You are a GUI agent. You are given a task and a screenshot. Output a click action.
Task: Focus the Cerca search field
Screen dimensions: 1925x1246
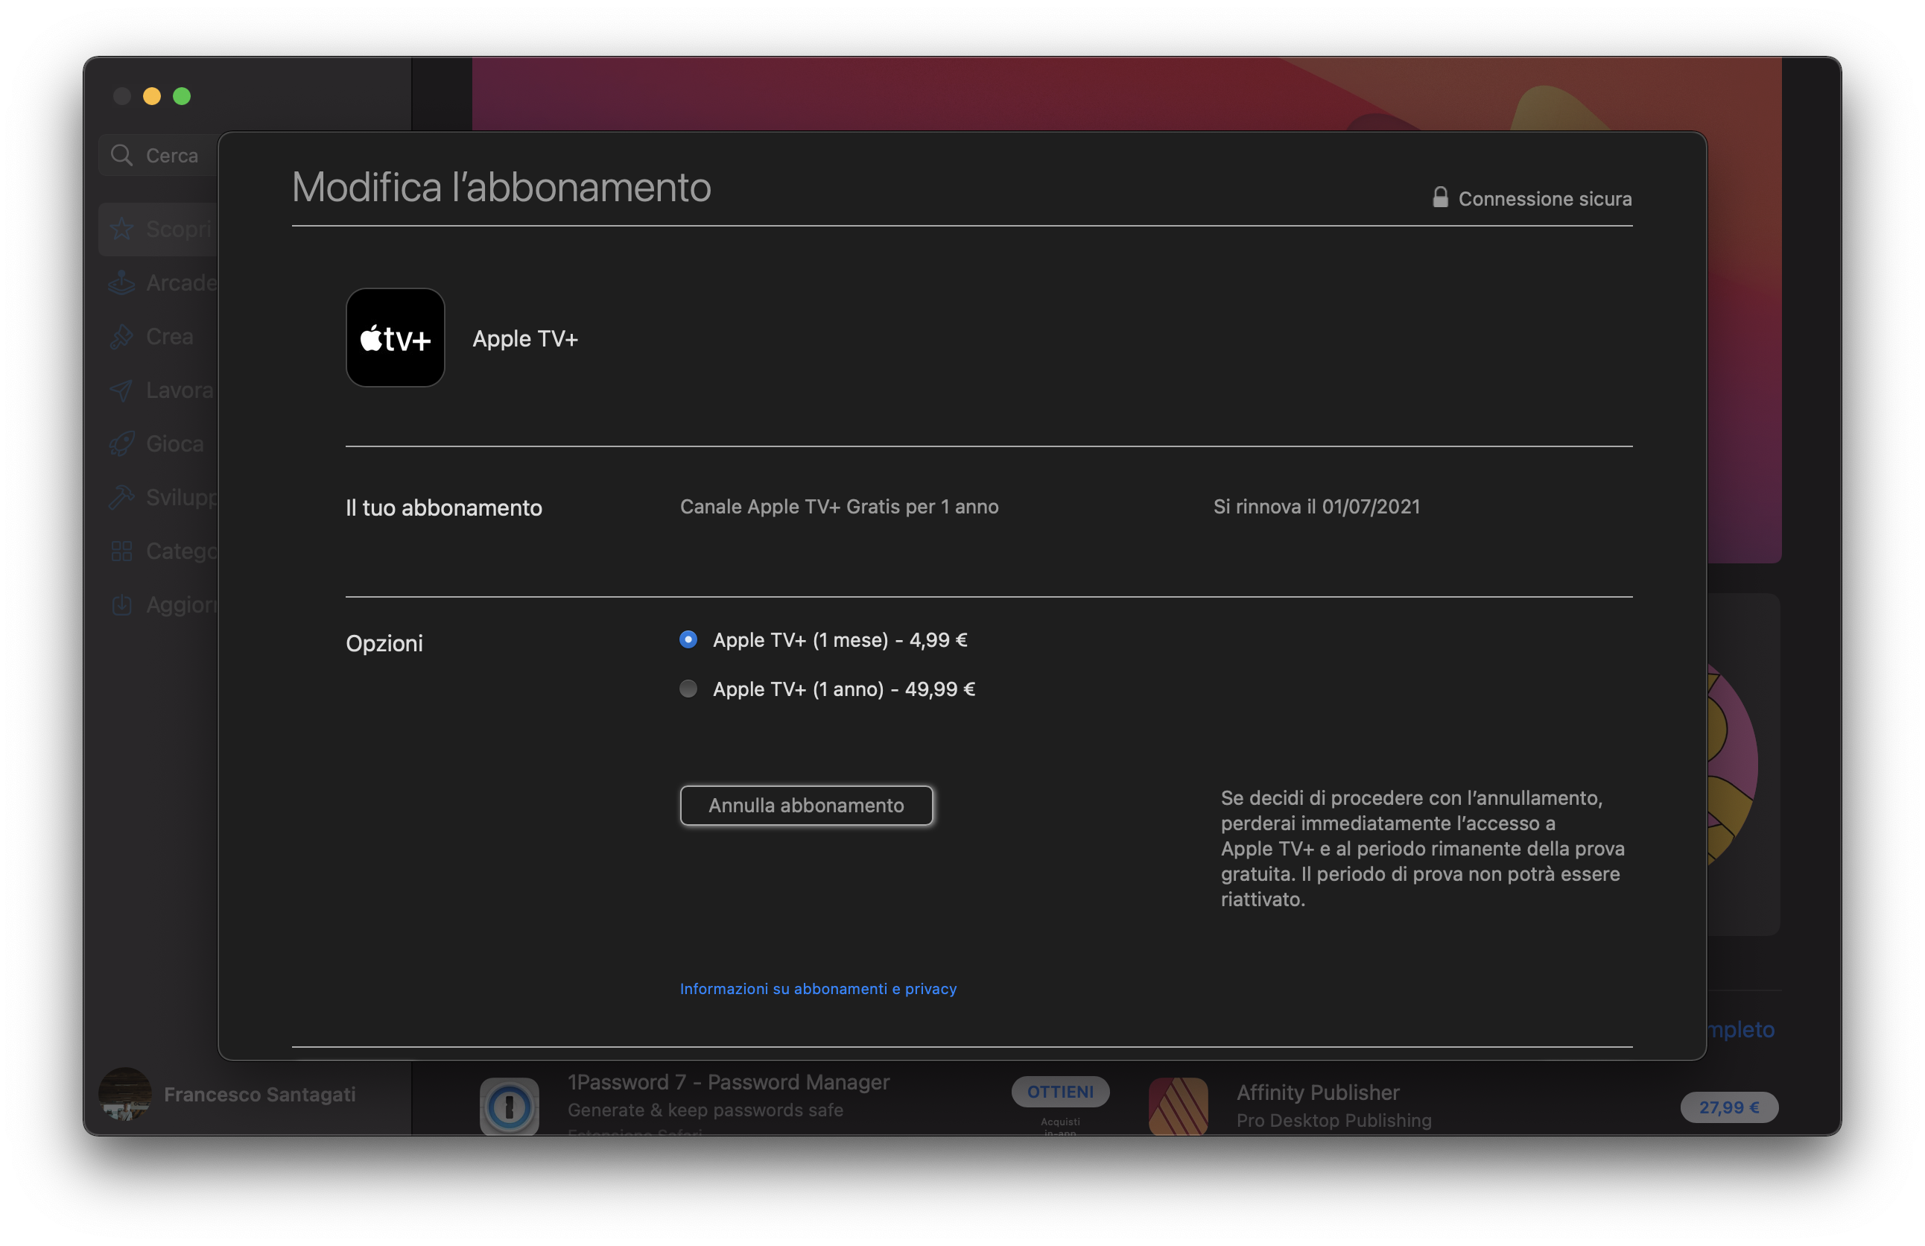point(159,155)
